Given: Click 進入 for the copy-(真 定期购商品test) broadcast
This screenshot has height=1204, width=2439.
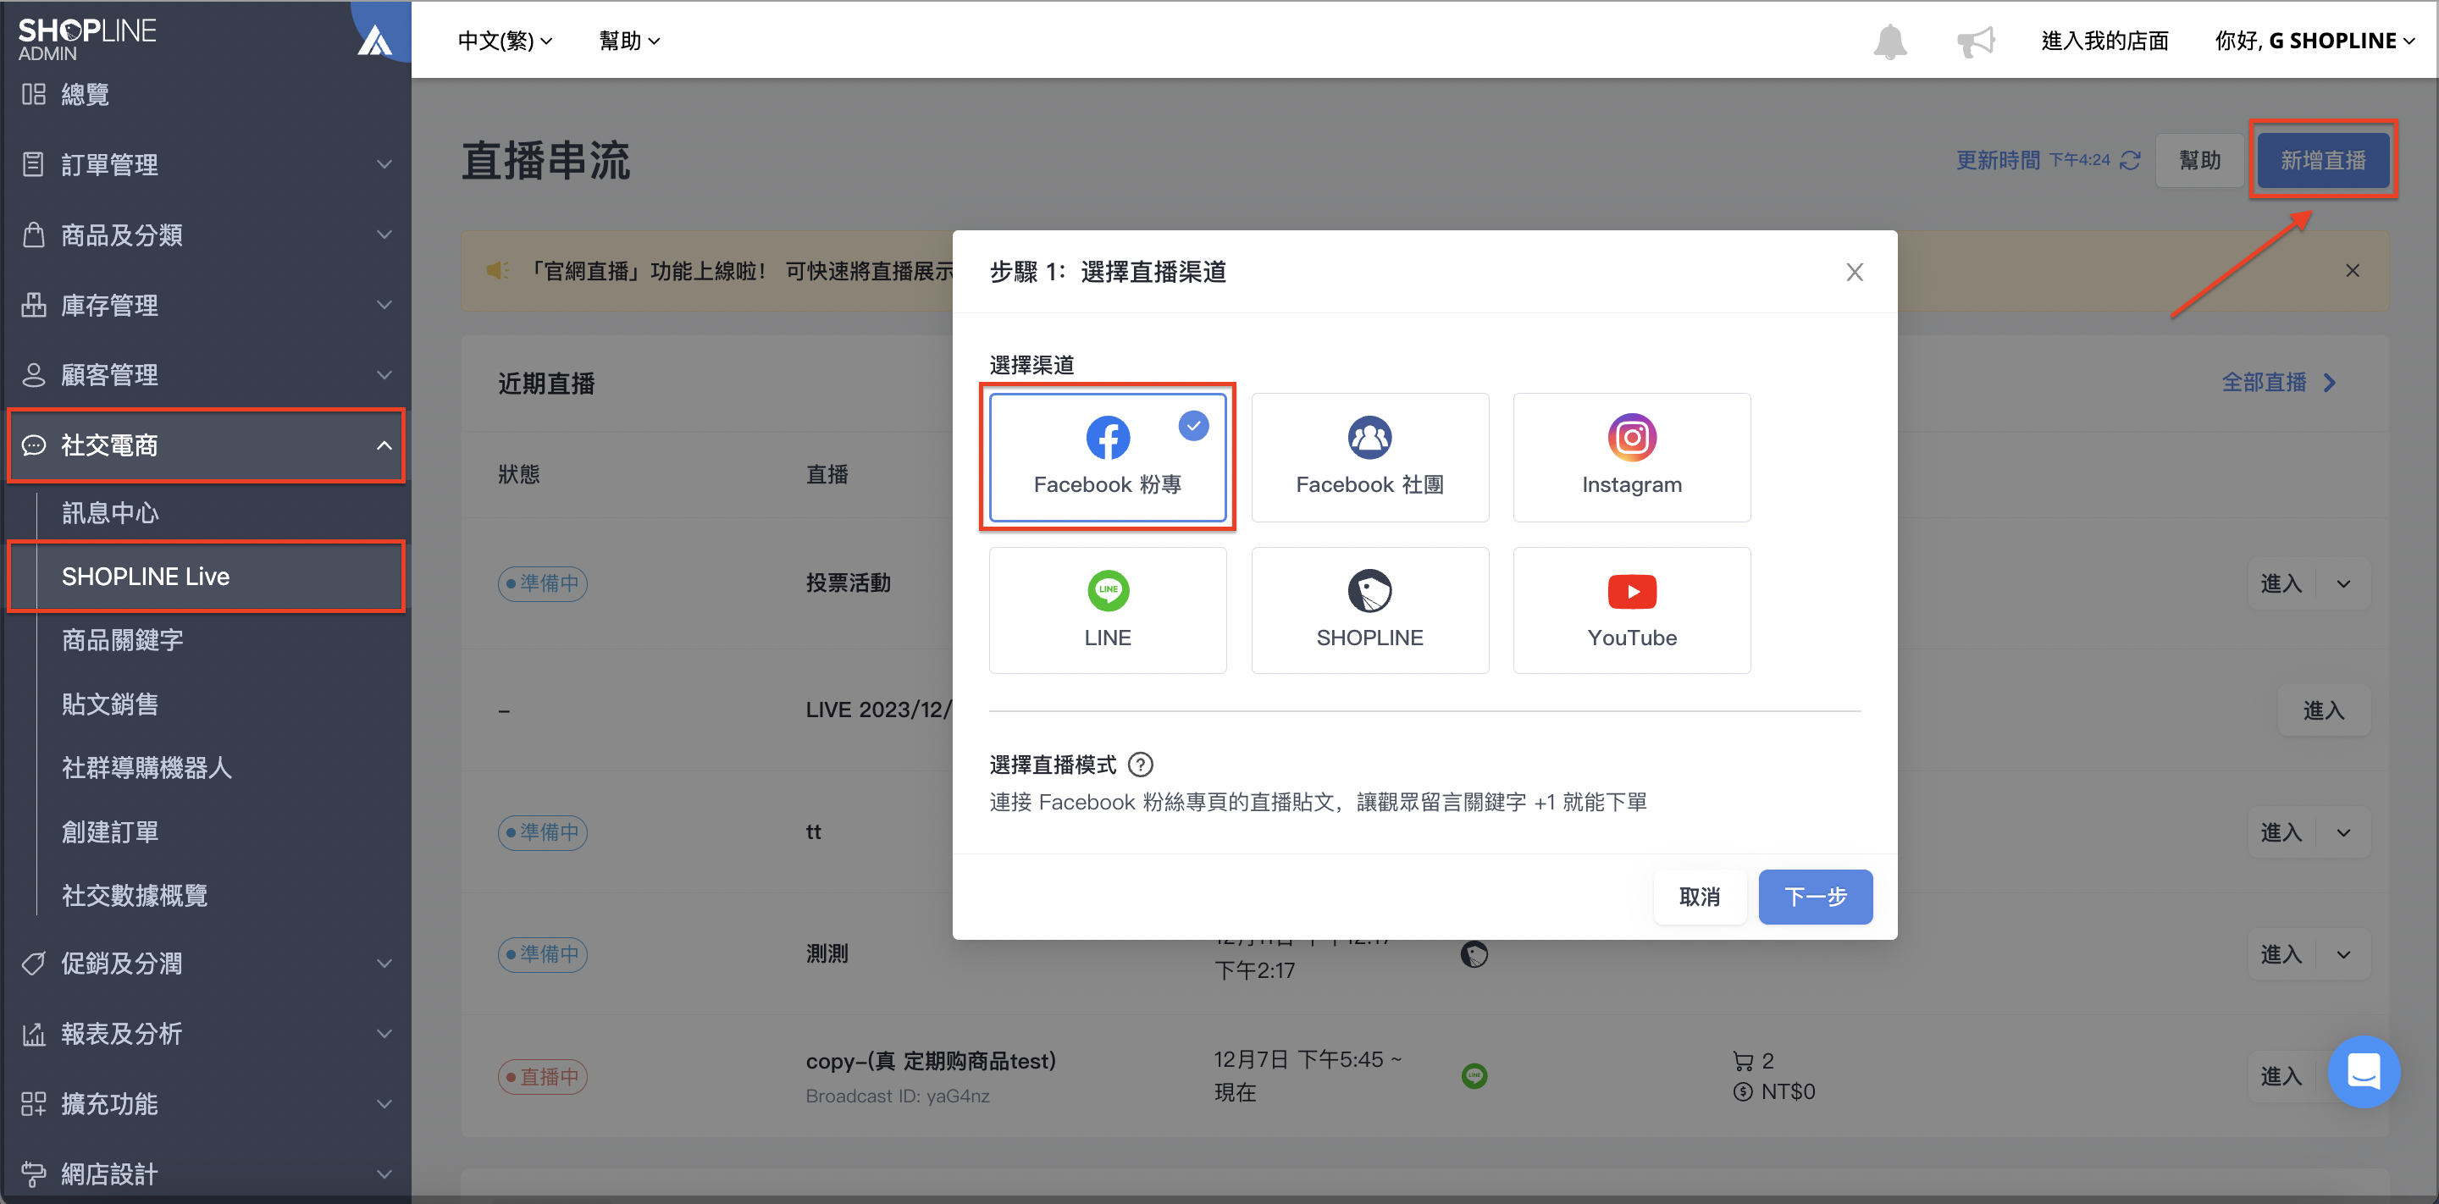Looking at the screenshot, I should [2281, 1076].
